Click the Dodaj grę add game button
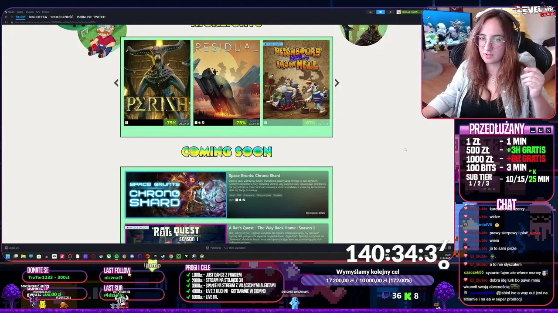558x313 pixels. [x=11, y=248]
